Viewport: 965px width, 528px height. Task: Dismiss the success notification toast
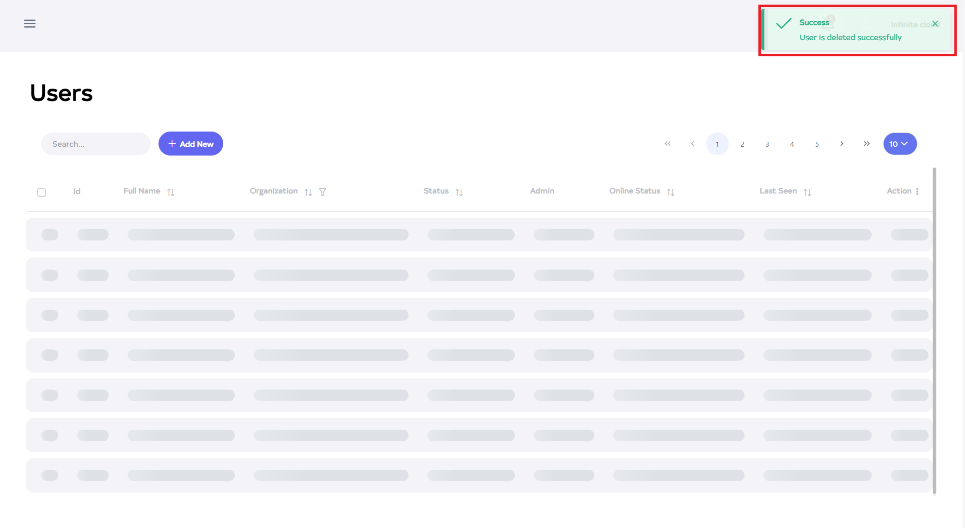(x=935, y=24)
